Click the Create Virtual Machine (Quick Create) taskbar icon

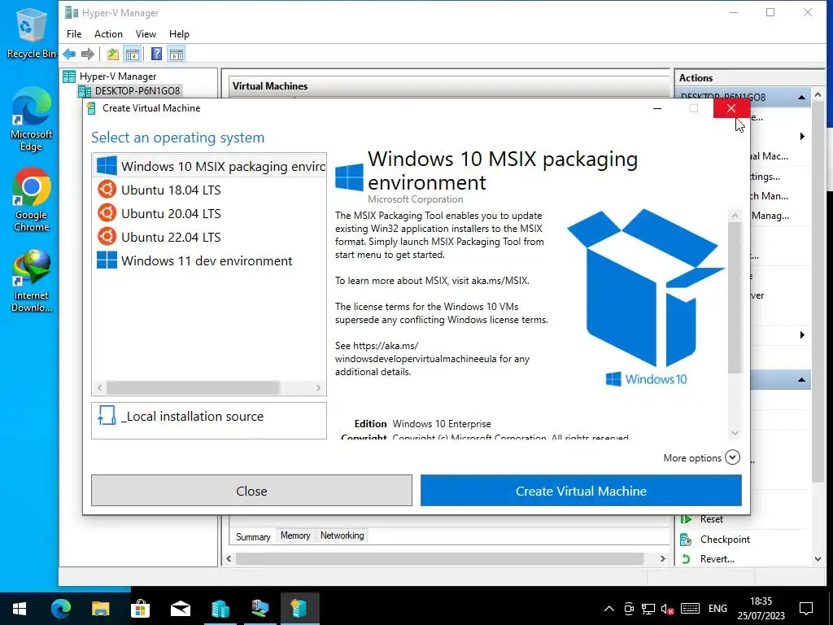[x=299, y=609]
